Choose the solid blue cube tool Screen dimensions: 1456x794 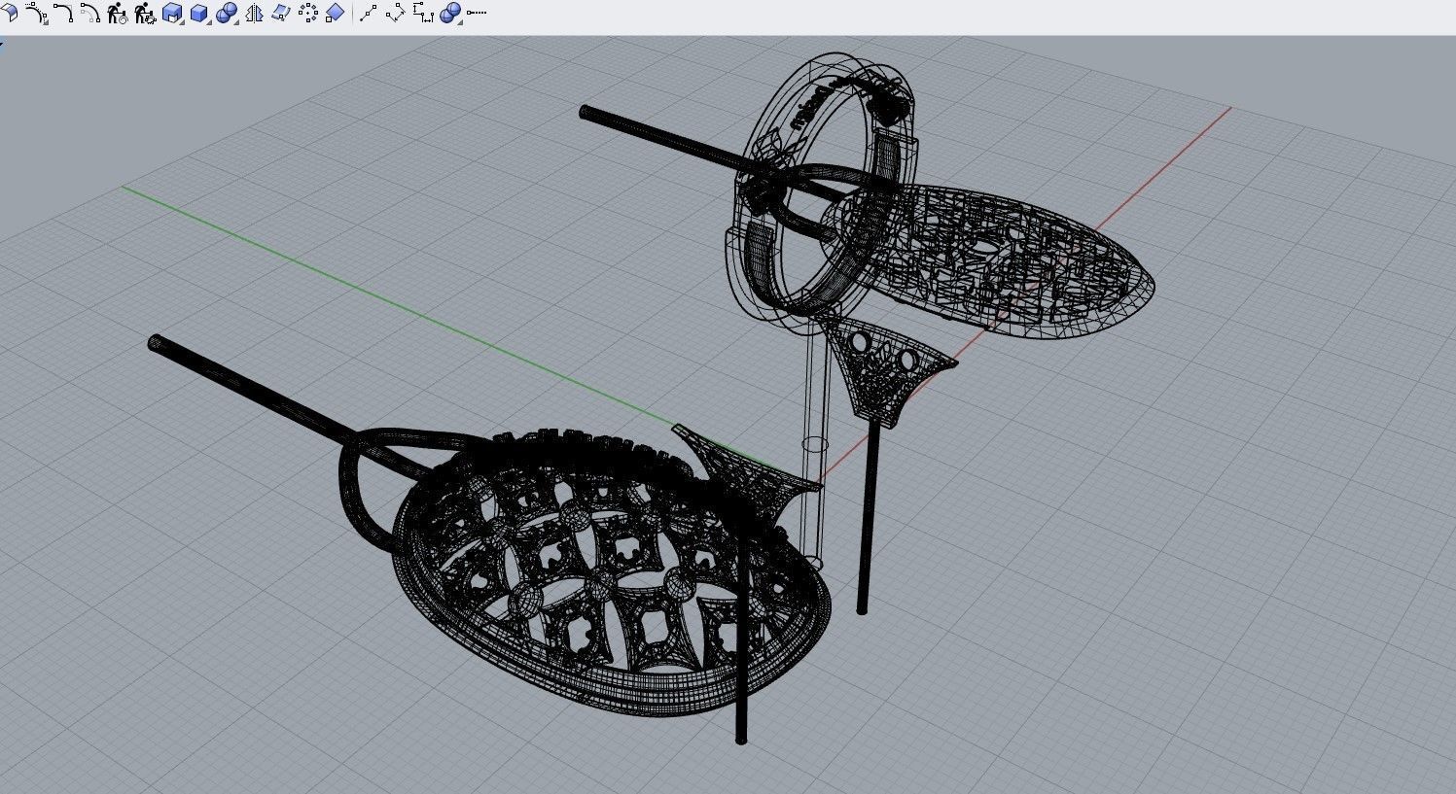click(x=199, y=13)
